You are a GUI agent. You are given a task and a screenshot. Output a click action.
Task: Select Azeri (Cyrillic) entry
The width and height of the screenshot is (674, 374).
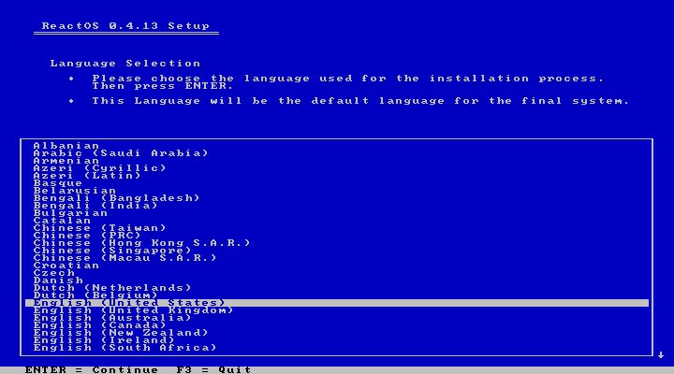coord(100,168)
